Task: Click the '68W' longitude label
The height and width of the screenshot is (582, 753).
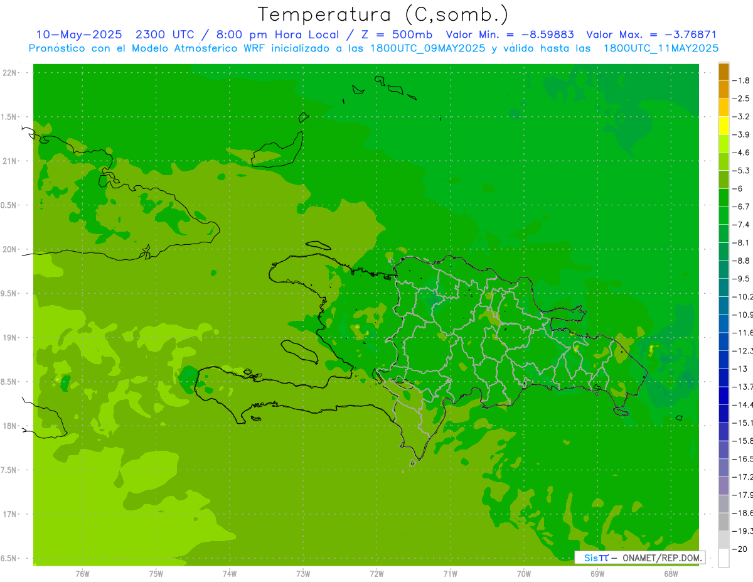Action: [x=671, y=574]
